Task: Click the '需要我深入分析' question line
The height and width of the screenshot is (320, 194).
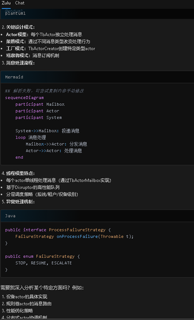Action: click(42, 288)
